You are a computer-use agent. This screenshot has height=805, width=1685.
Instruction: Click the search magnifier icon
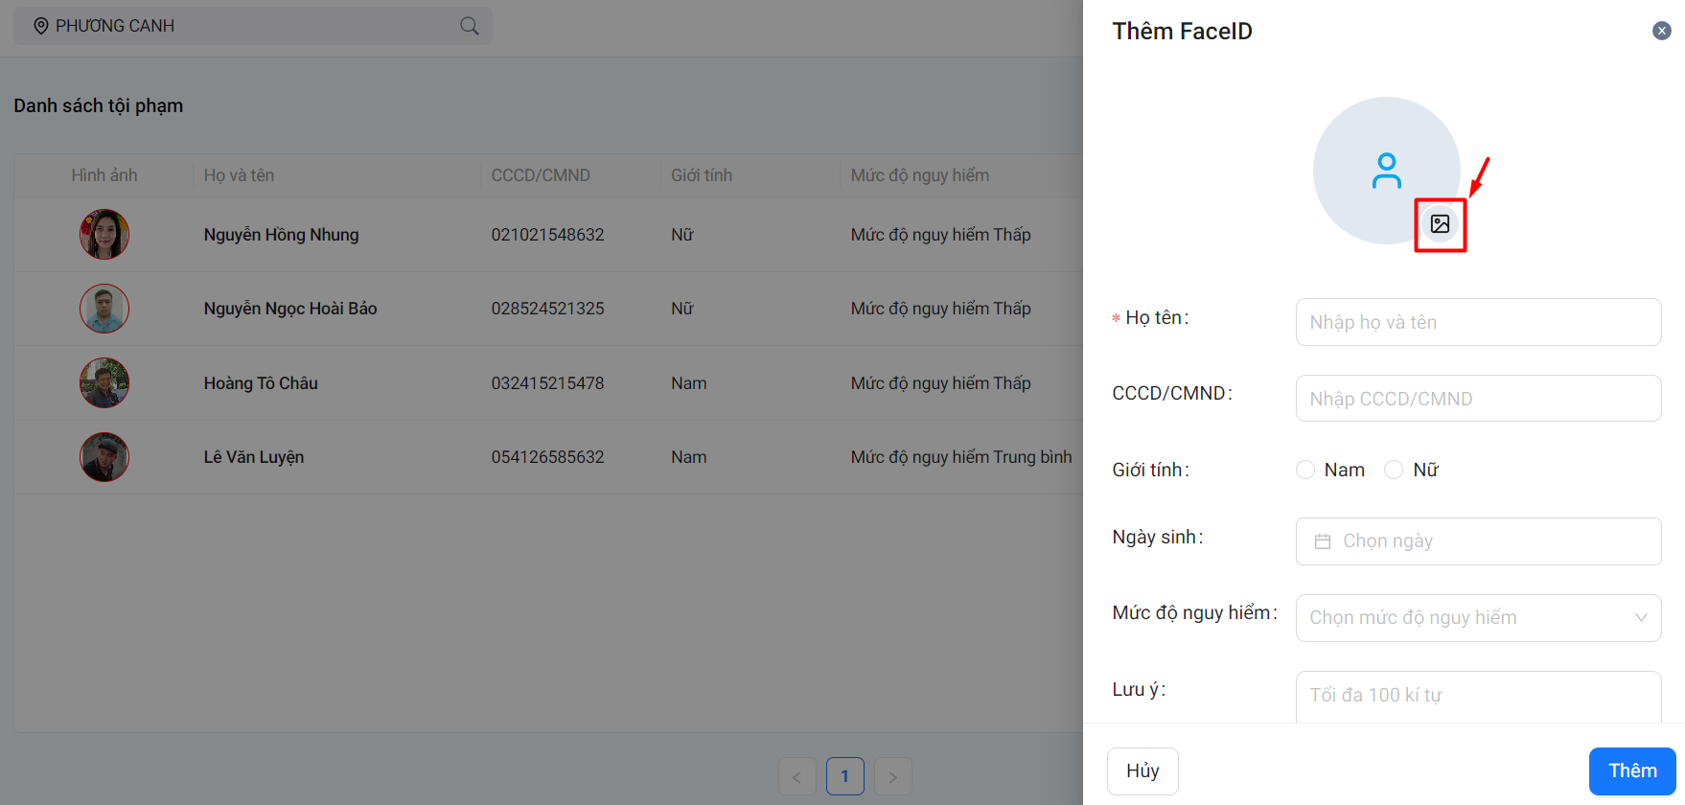469,26
